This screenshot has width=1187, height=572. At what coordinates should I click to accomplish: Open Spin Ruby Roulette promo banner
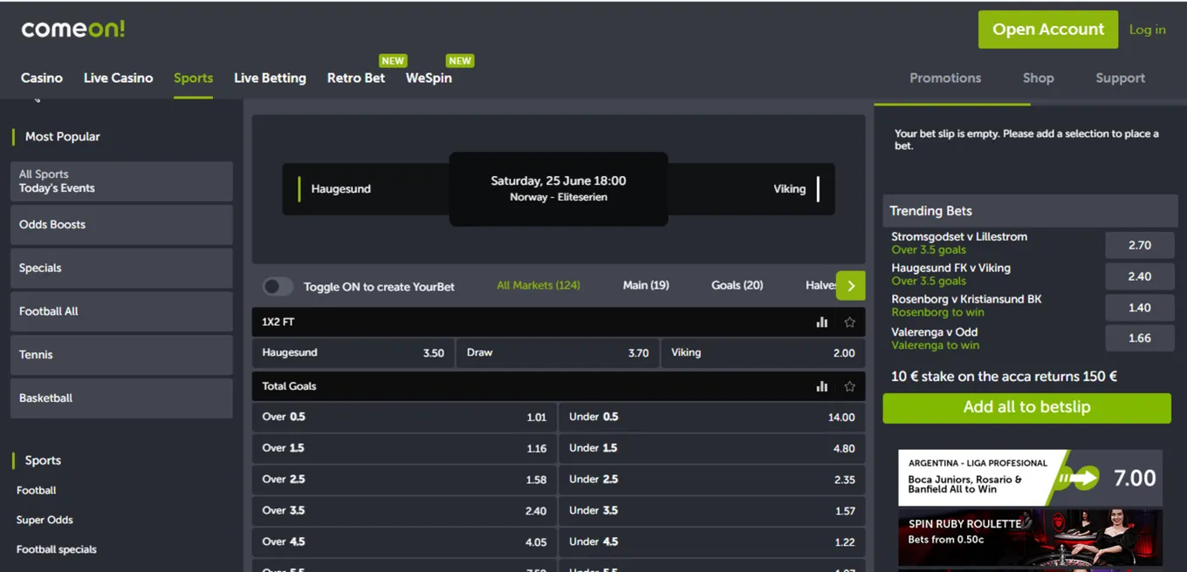[1030, 538]
